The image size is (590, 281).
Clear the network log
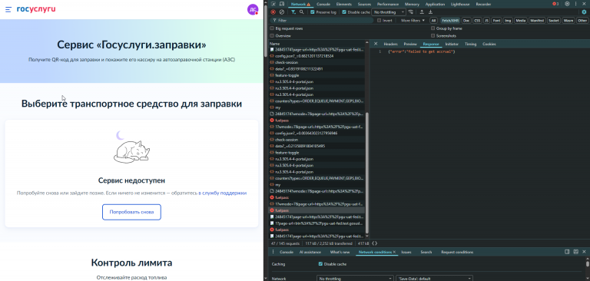[281, 12]
